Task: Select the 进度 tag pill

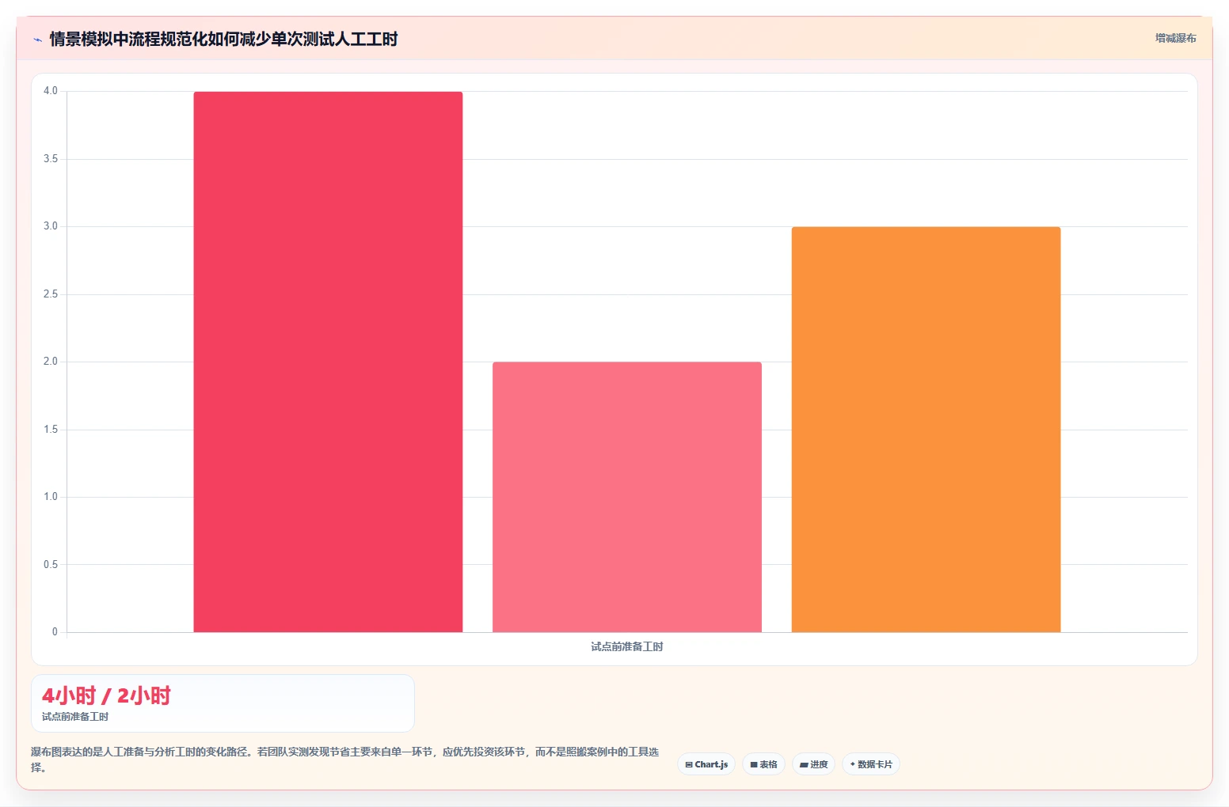Action: point(813,764)
